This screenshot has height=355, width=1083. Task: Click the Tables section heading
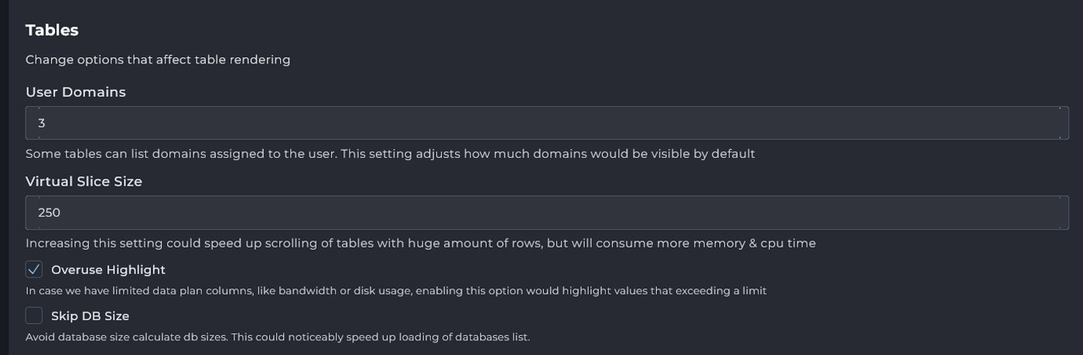tap(52, 30)
